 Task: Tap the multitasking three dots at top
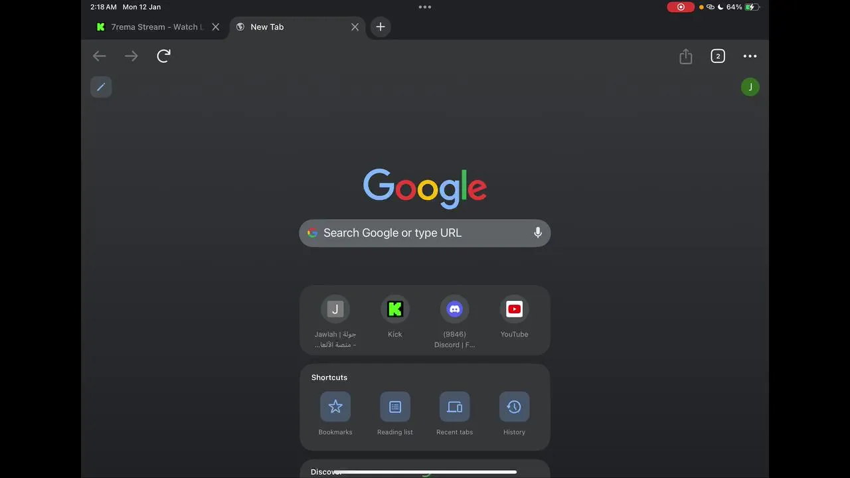(425, 7)
